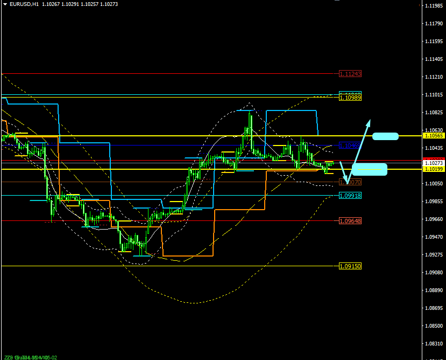Click the current price 1.10273 axis tag
Viewport: 446px width, 360px height.
pos(434,163)
